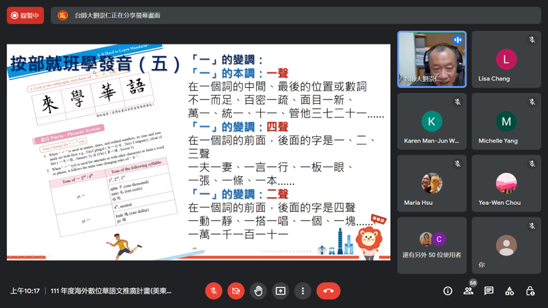The height and width of the screenshot is (308, 548).
Task: Click slide title 按部就班學發音（五）
Action: (95, 64)
